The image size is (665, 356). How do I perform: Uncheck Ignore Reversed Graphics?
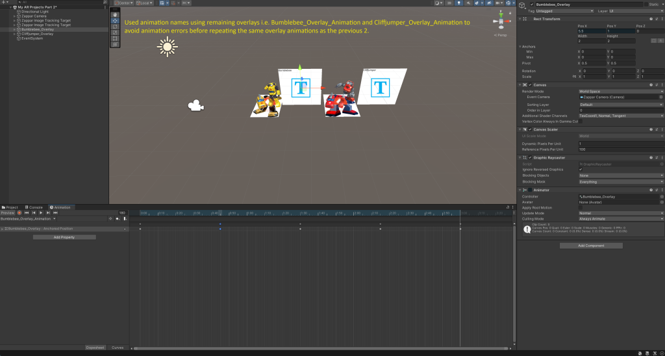pos(581,170)
